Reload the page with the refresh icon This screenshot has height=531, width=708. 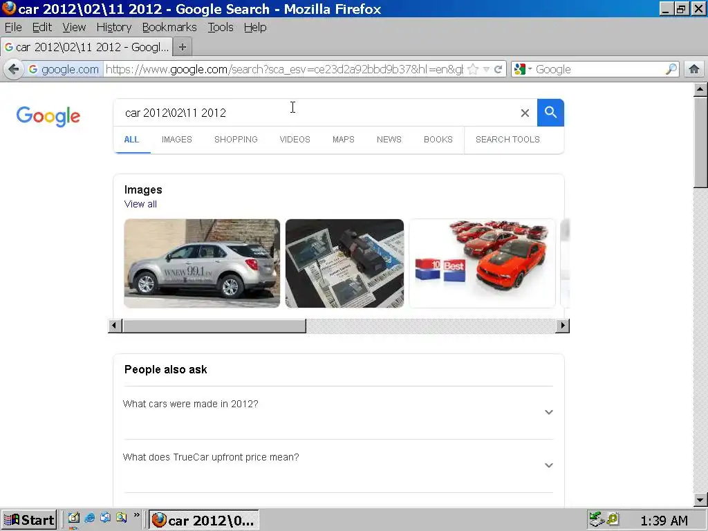tap(498, 69)
